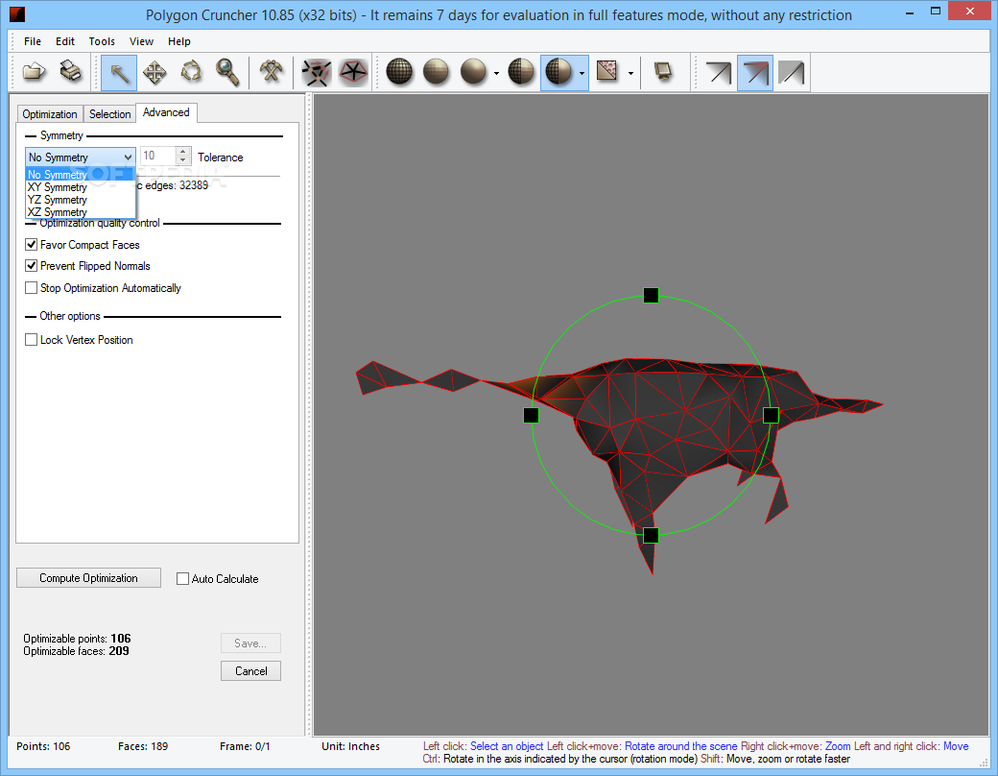Click the Polygon Cruncher title bar icon
The width and height of the screenshot is (998, 776).
coord(17,13)
